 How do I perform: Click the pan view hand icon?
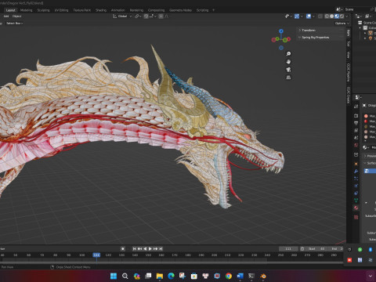point(288,62)
